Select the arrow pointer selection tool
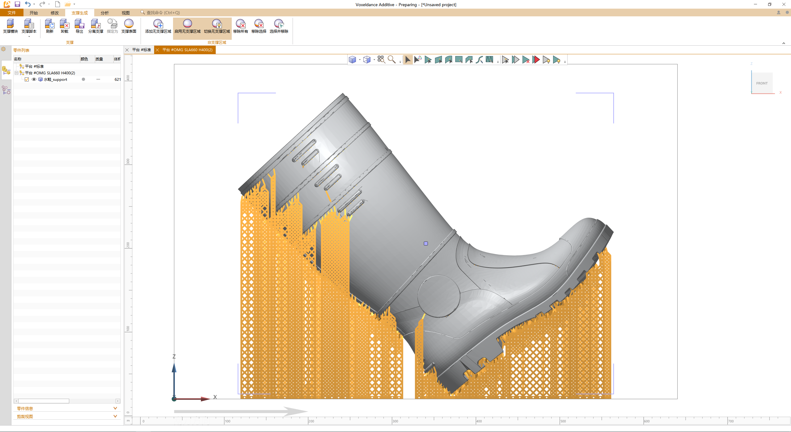Viewport: 791px width, 432px height. click(x=408, y=60)
